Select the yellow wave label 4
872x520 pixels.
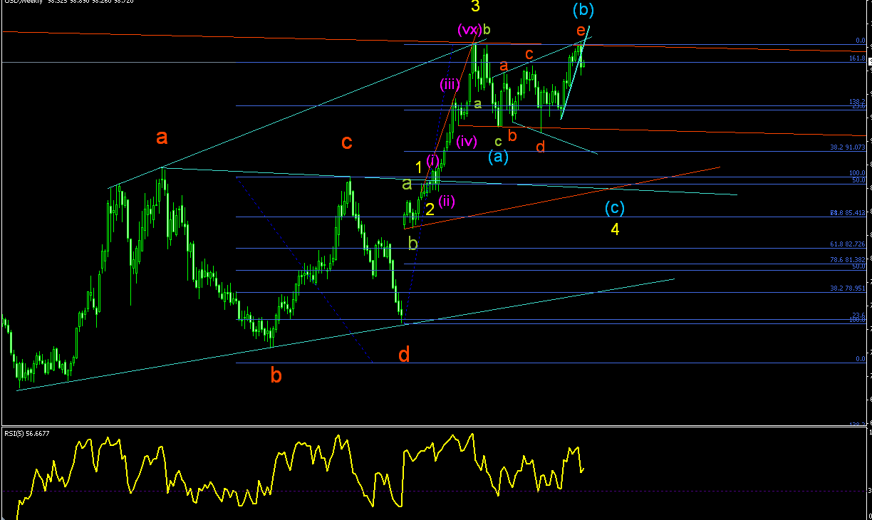(x=615, y=229)
